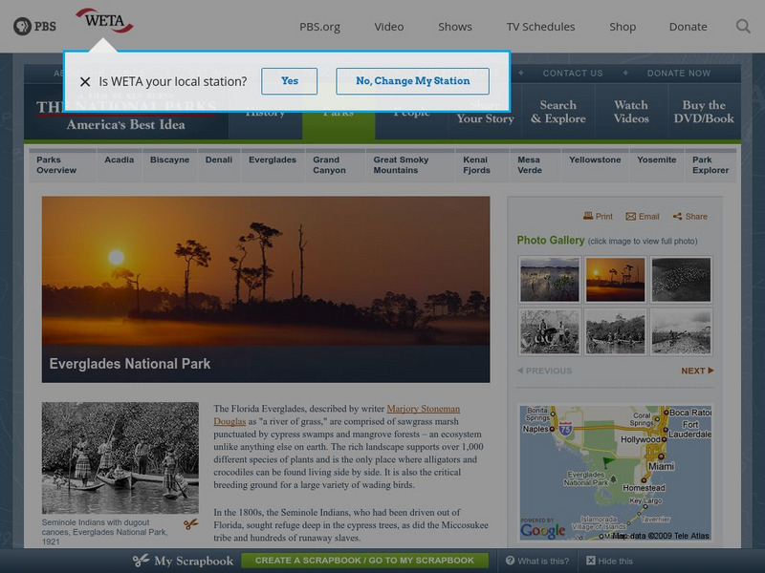
Task: Click the Share icon
Action: coord(677,217)
